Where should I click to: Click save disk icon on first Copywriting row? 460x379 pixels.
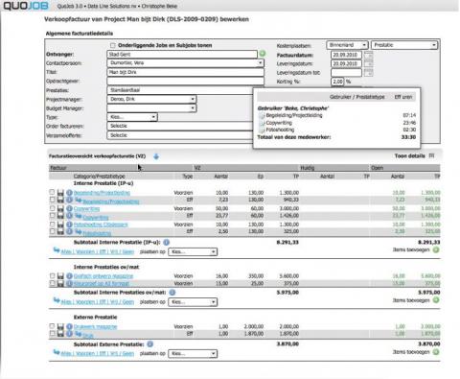pos(60,208)
